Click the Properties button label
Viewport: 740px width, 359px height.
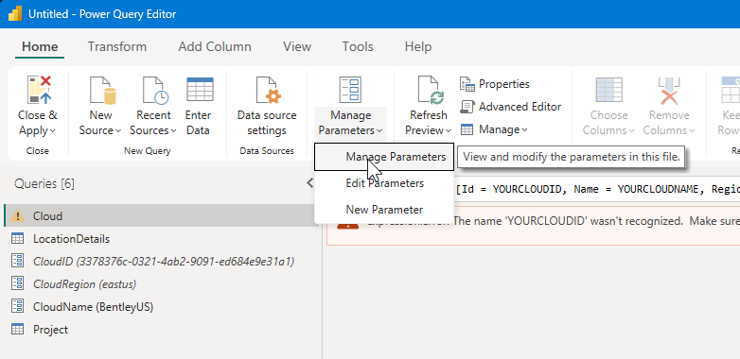[x=504, y=84]
